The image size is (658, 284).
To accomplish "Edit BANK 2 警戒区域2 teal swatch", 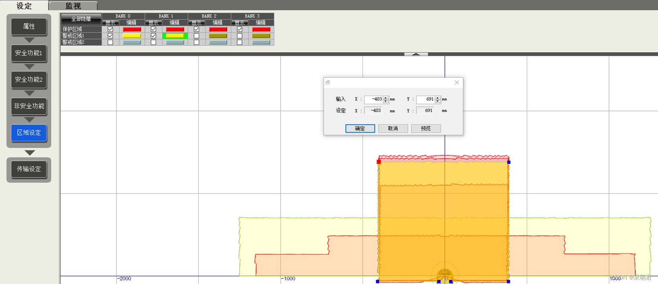I will click(218, 42).
